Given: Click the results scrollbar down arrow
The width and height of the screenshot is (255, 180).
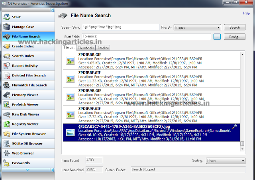Looking at the screenshot, I should (242, 149).
